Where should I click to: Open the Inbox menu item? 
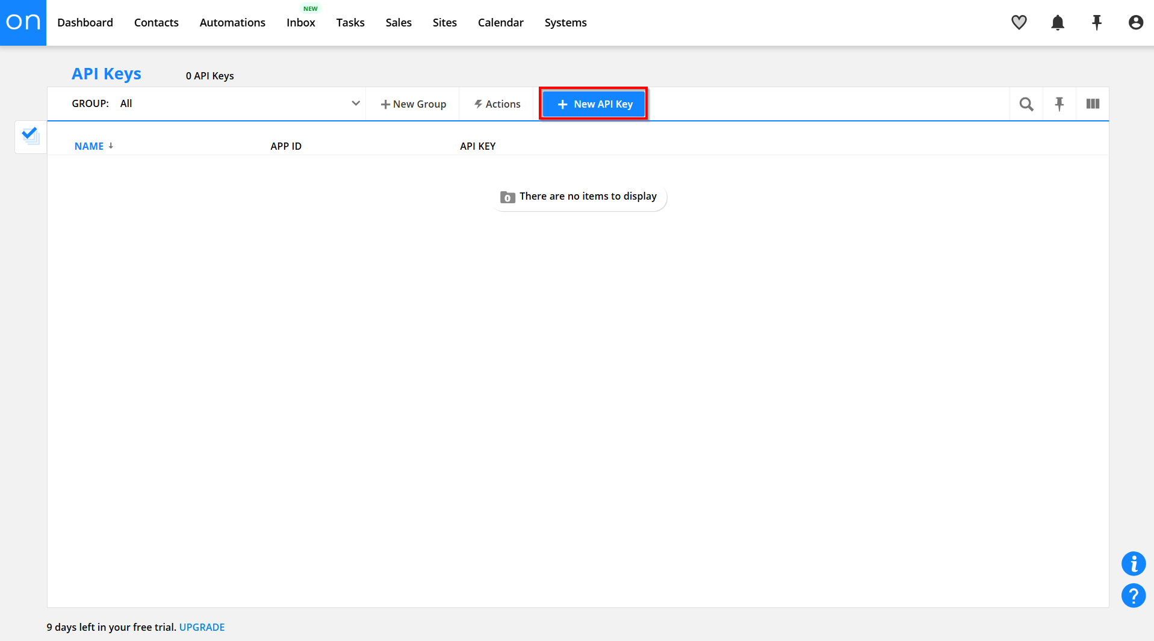(300, 22)
